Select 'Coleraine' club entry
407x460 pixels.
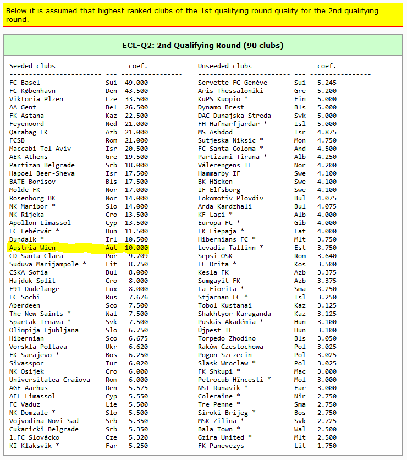click(215, 396)
